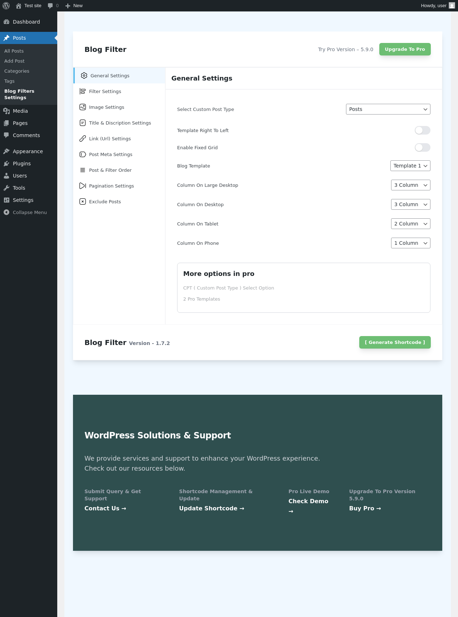Click the Pagination Settings icon
The image size is (458, 617).
point(83,186)
